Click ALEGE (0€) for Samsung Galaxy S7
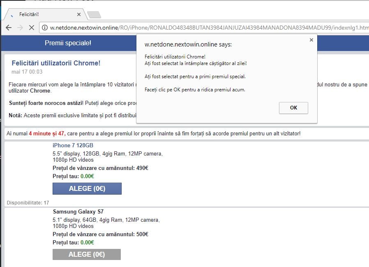Screen dimensions: 369x267 pos(87,255)
